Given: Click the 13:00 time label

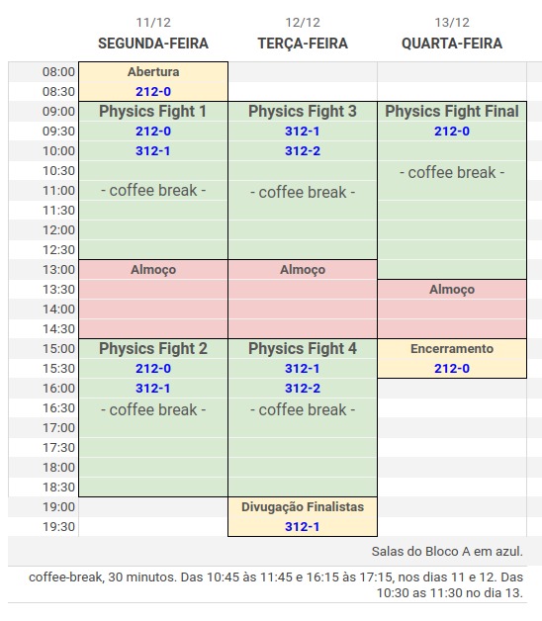Looking at the screenshot, I should click(58, 270).
